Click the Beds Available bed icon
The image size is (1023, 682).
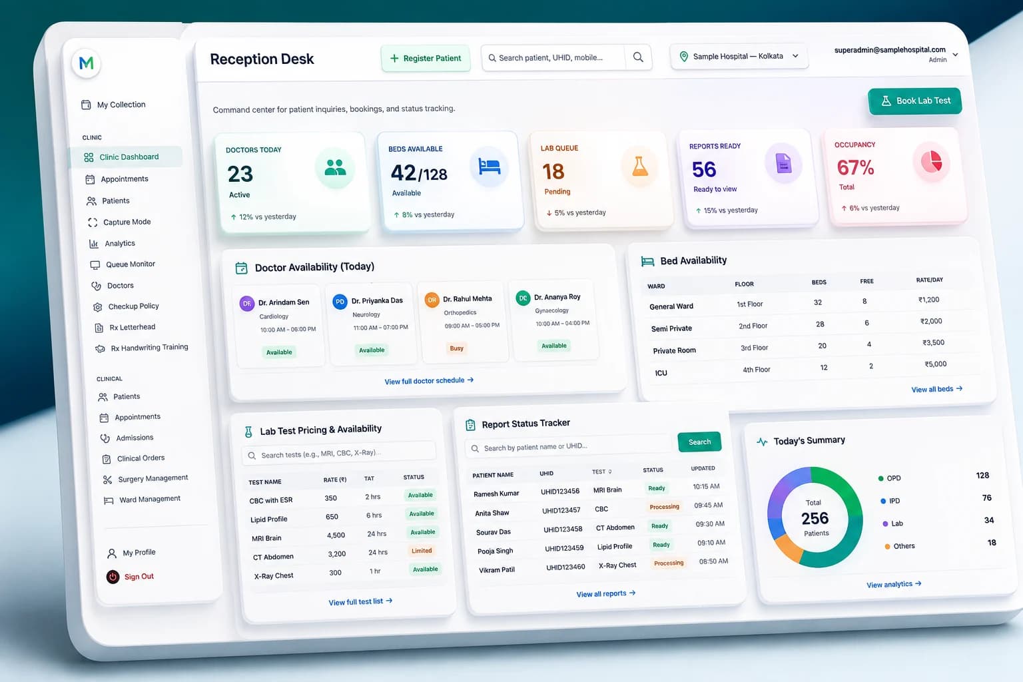point(490,167)
